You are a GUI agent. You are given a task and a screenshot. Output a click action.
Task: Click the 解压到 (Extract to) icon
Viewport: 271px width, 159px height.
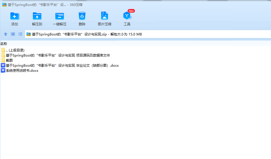(37, 16)
